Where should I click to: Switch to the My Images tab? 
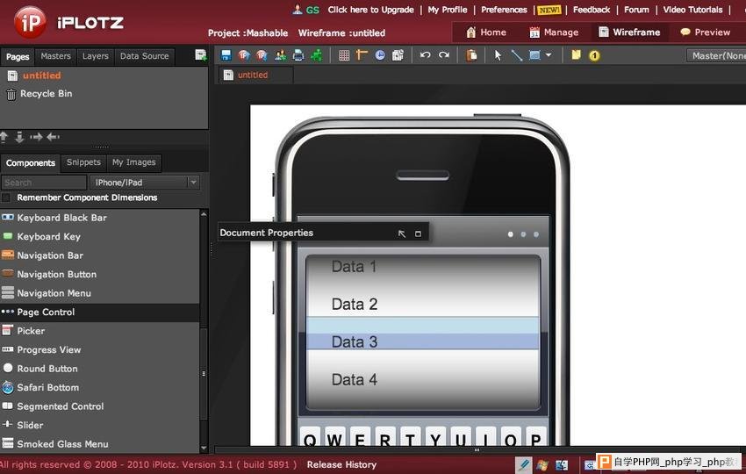click(x=133, y=162)
